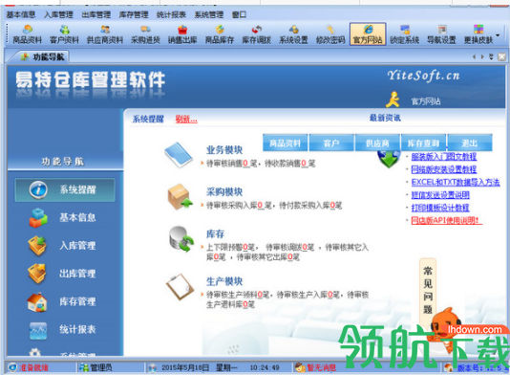Click the 刷新 link
Screen dimensions: 510x375
point(186,120)
